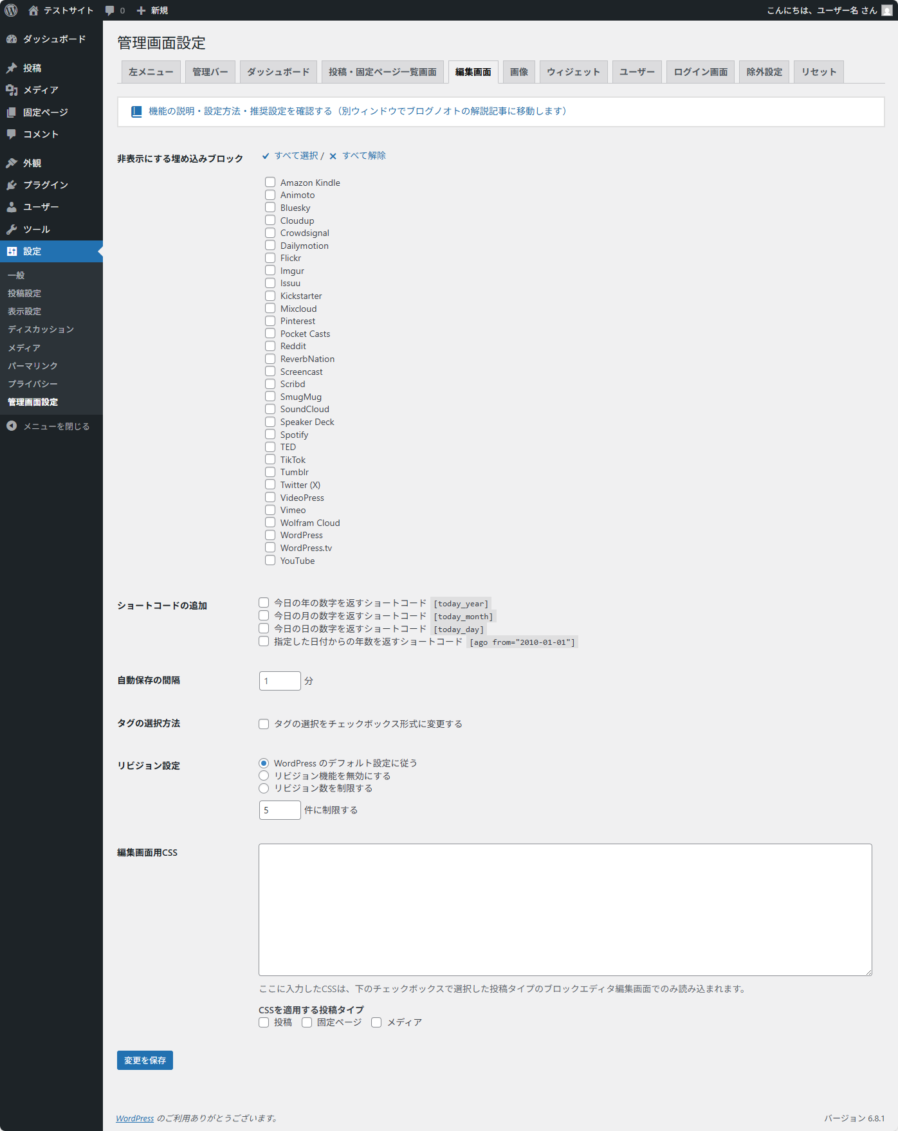Click こんにちは、ユーザー名 さん account menu
The image size is (898, 1131).
click(829, 10)
